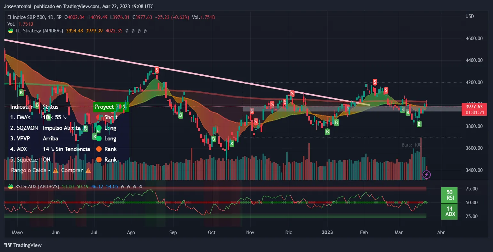Click the 2023 label on time axis
The image size is (493, 252).
point(327,232)
